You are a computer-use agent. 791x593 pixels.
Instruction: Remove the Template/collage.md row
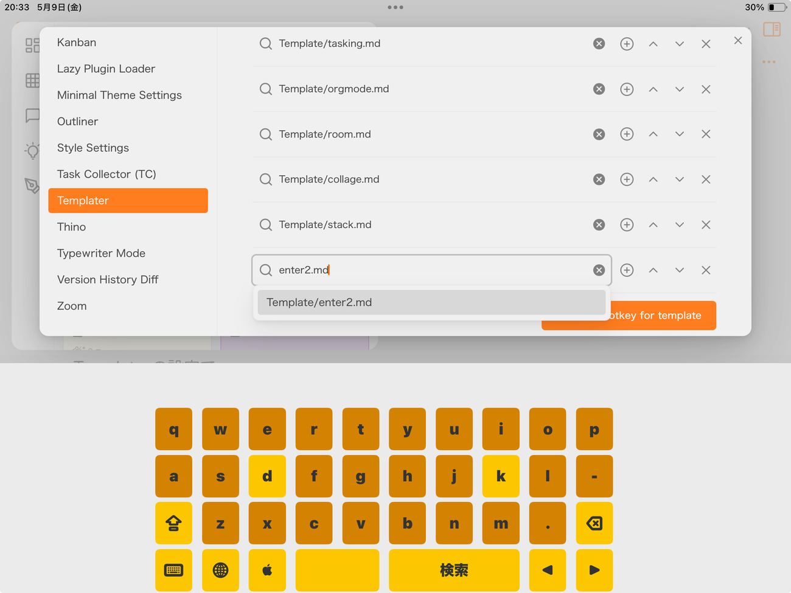[x=706, y=179]
